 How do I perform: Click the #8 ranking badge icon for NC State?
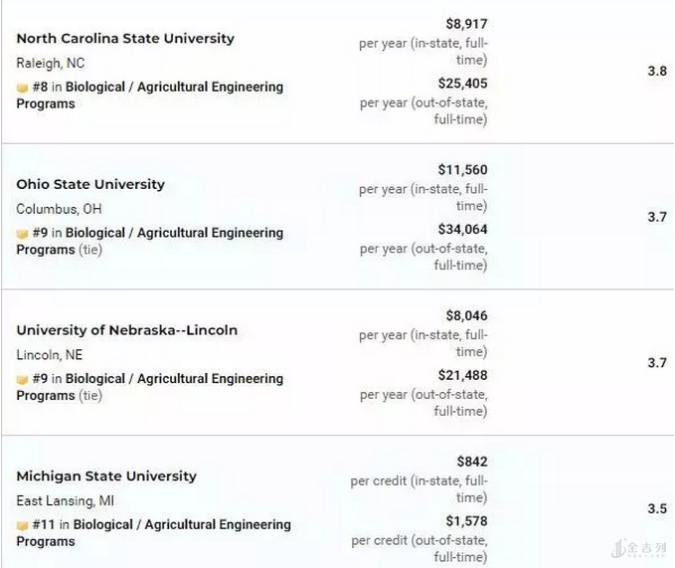click(22, 88)
